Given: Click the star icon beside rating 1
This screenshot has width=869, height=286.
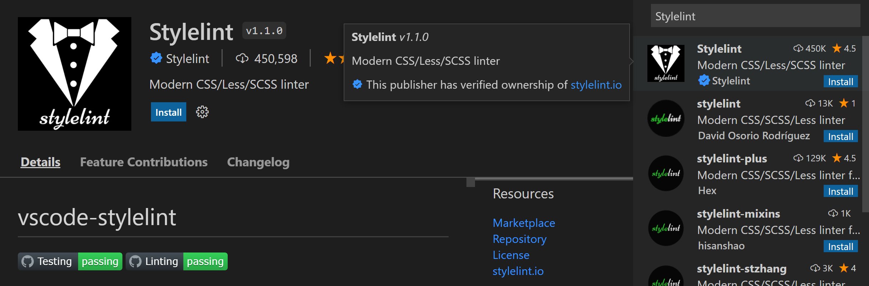Looking at the screenshot, I should (844, 103).
